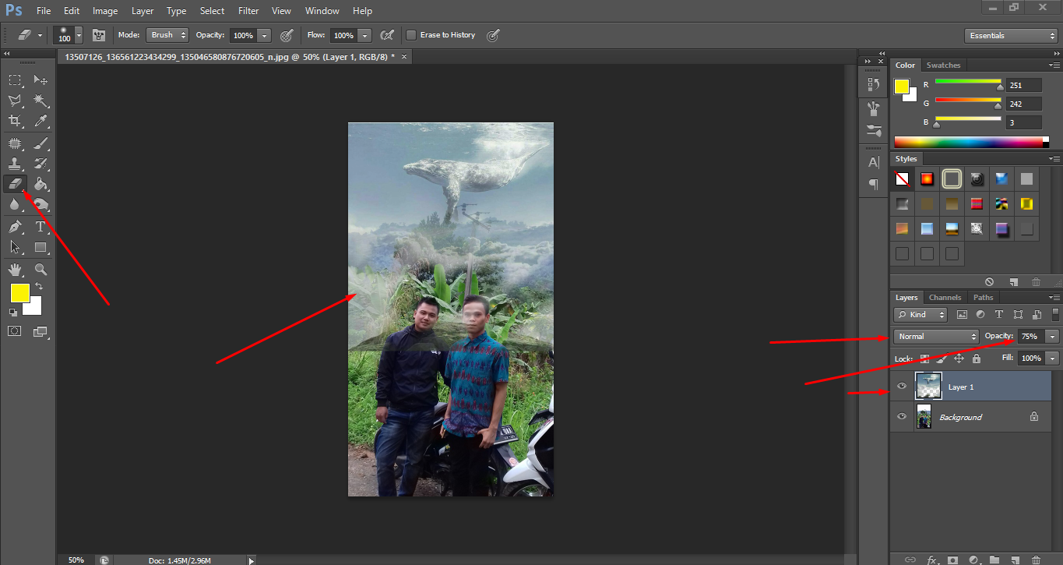Select the Move tool
Image resolution: width=1063 pixels, height=565 pixels.
pyautogui.click(x=40, y=79)
